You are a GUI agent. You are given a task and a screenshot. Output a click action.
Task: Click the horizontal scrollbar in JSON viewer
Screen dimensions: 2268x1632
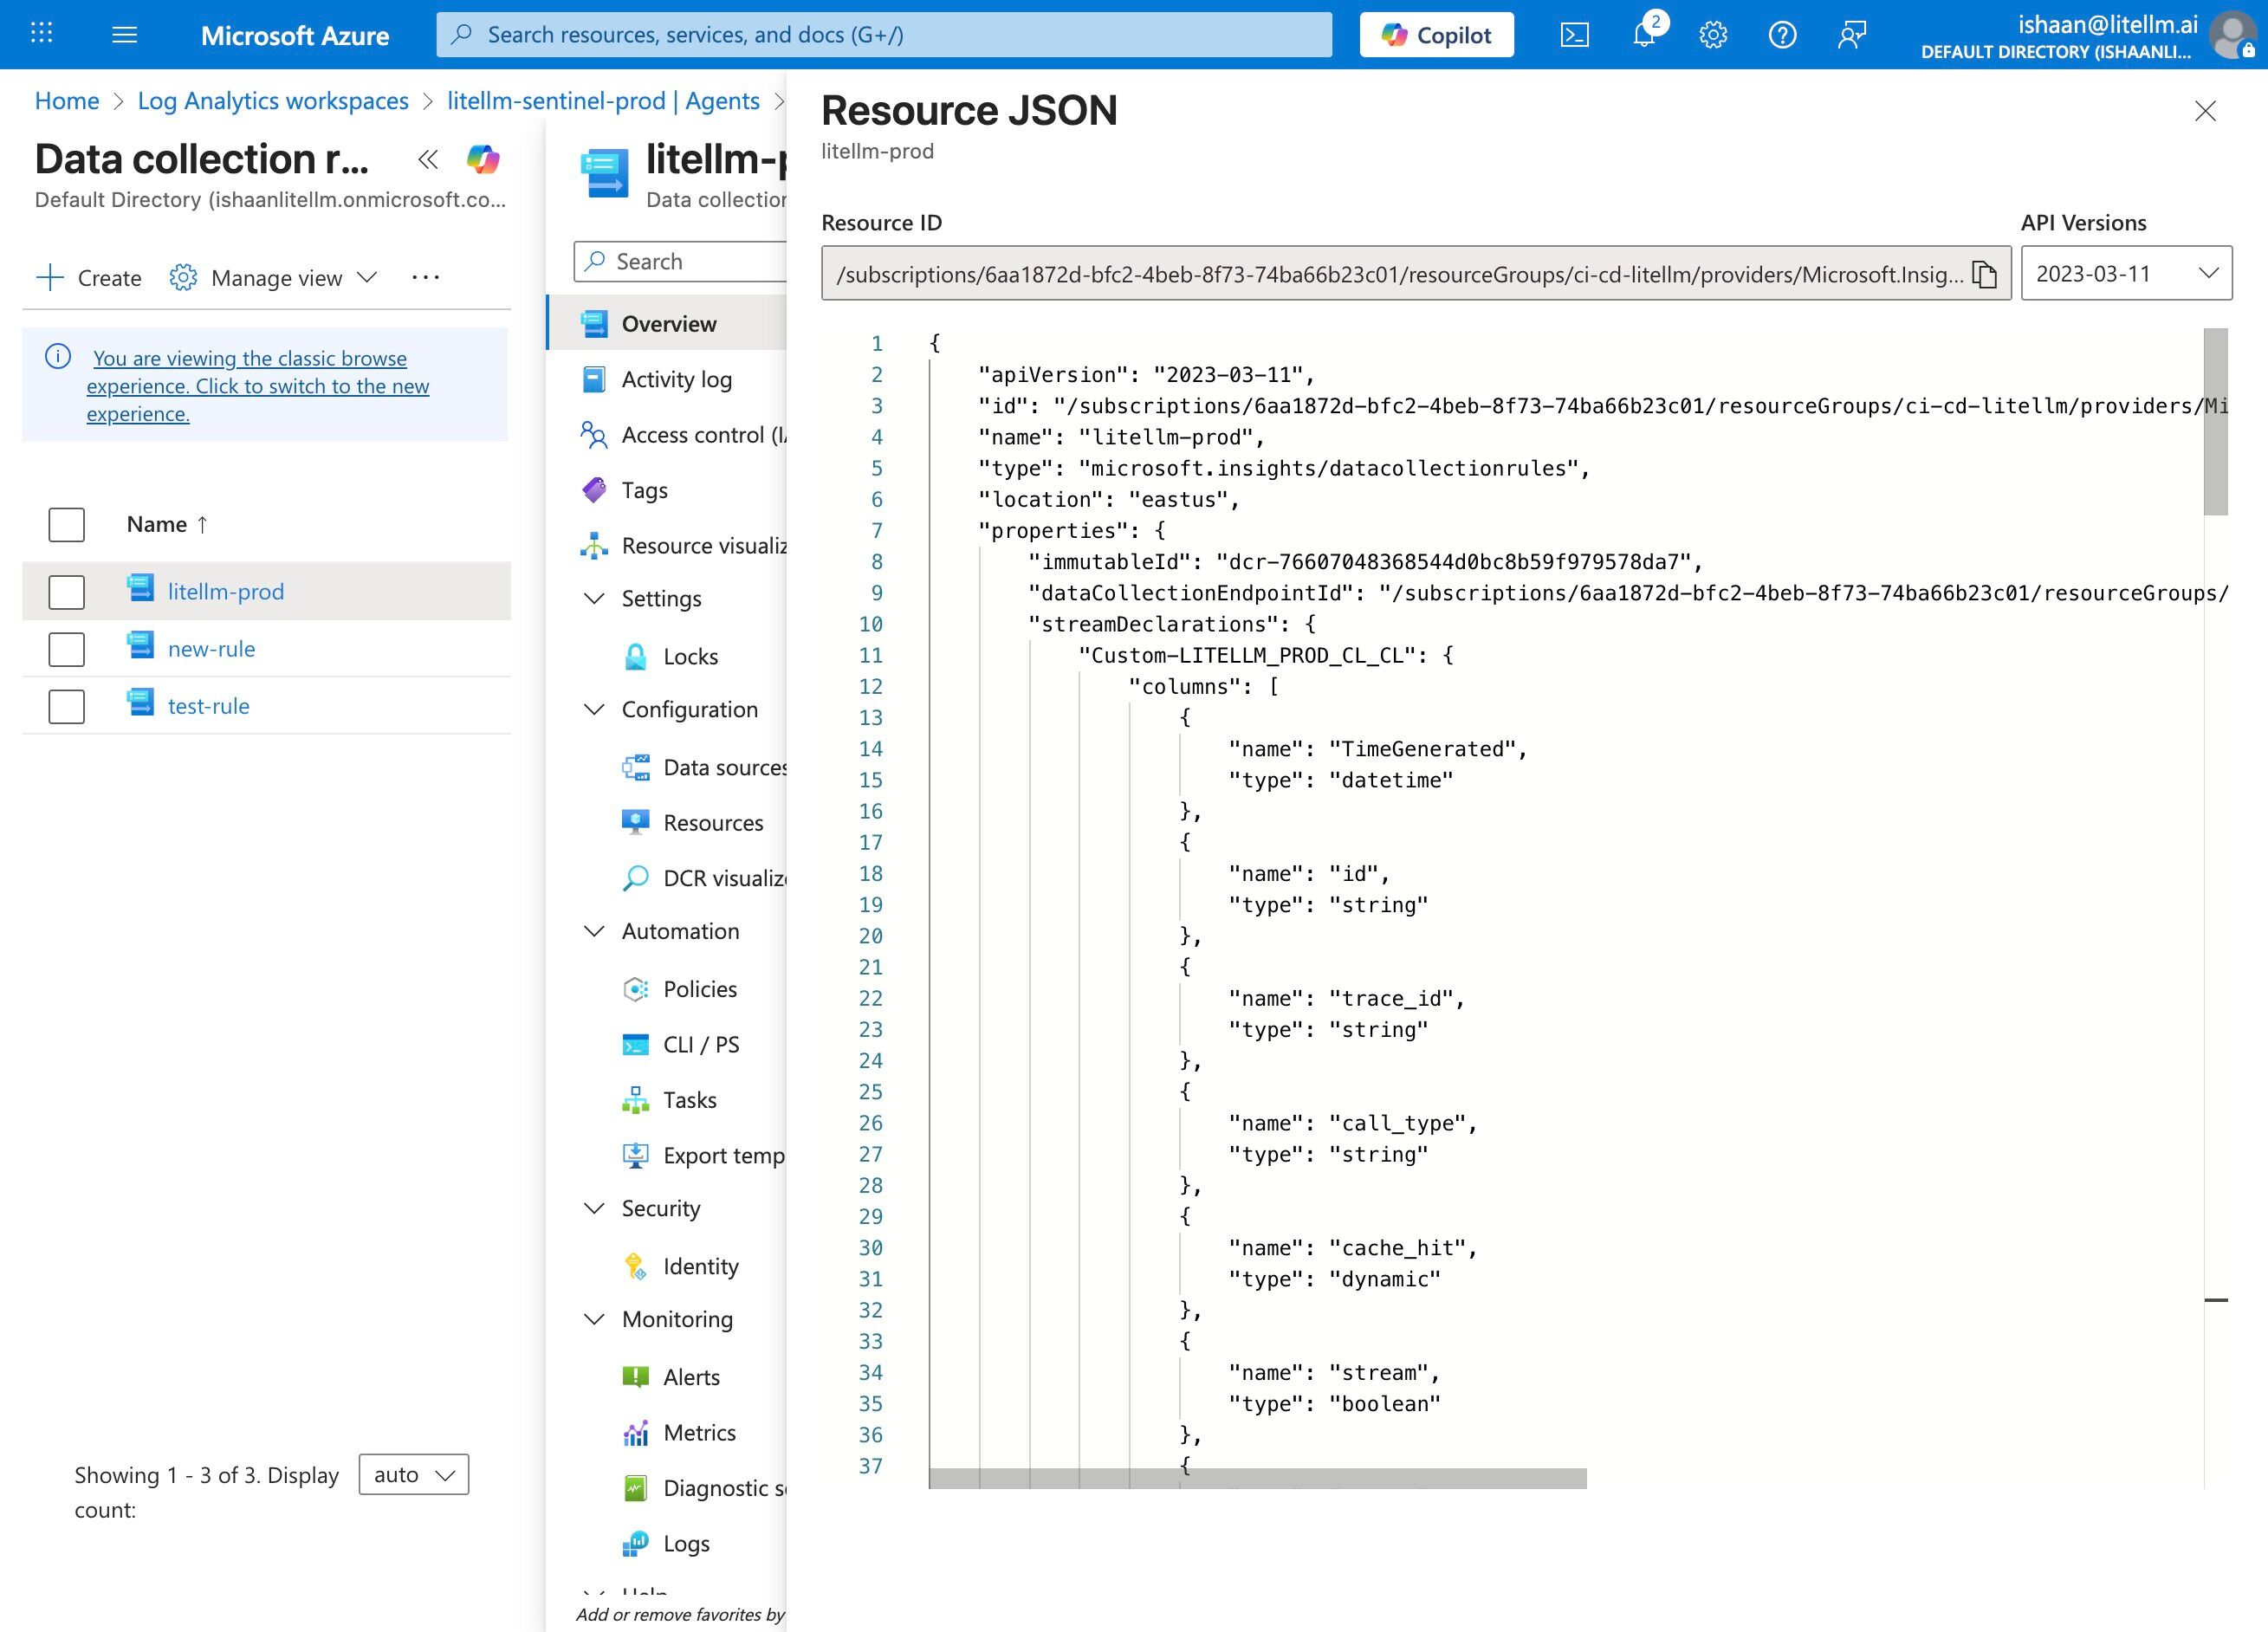point(1257,1478)
